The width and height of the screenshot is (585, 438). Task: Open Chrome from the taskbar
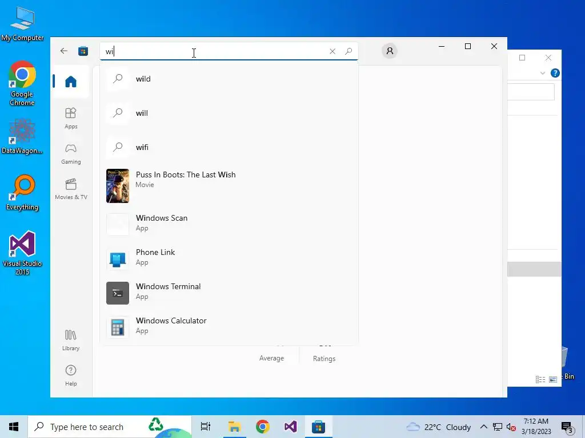[x=263, y=427]
